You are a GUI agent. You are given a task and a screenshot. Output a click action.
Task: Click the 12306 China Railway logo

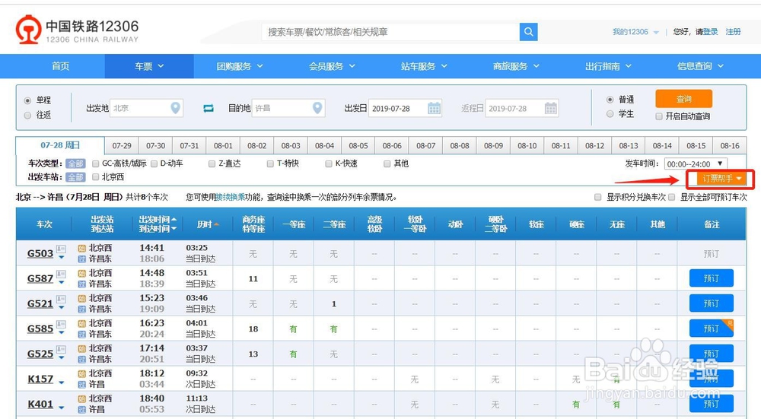click(x=77, y=30)
